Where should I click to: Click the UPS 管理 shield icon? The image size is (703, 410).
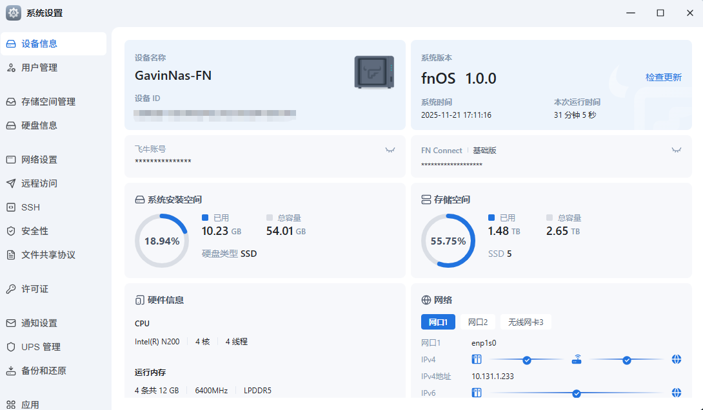(x=11, y=347)
